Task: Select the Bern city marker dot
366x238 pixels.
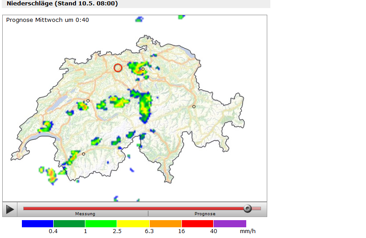Action: [88, 101]
